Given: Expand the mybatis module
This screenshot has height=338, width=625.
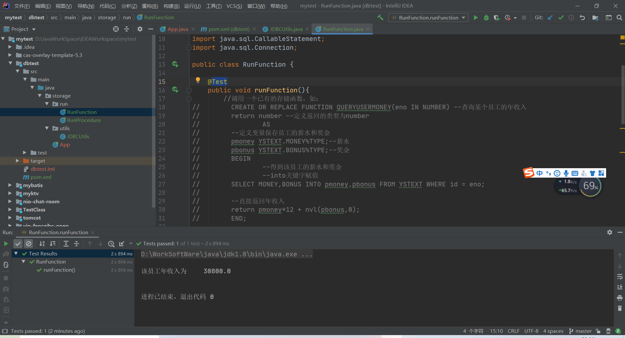Looking at the screenshot, I should click(10, 185).
